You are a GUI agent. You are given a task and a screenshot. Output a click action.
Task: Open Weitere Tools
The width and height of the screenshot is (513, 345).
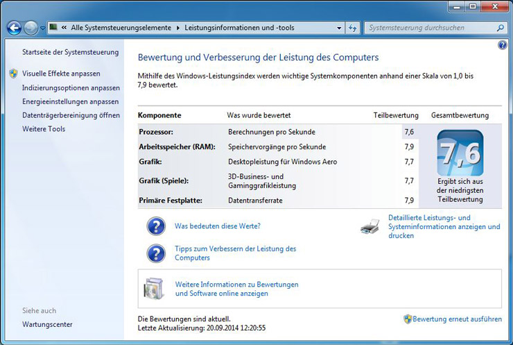point(44,129)
